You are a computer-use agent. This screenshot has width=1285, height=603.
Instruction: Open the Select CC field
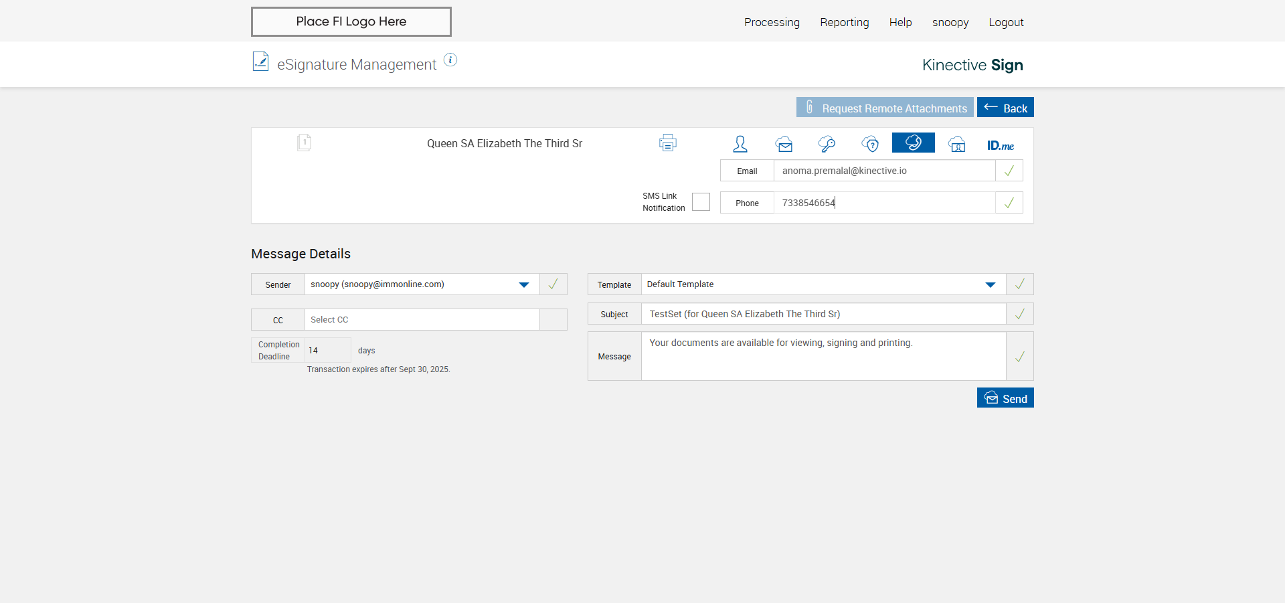(422, 320)
